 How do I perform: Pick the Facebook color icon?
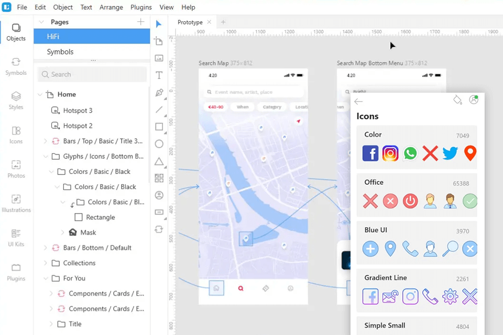pyautogui.click(x=370, y=153)
